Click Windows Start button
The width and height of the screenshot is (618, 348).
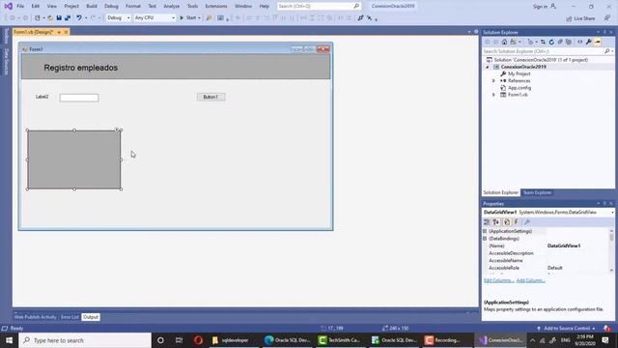(x=9, y=340)
